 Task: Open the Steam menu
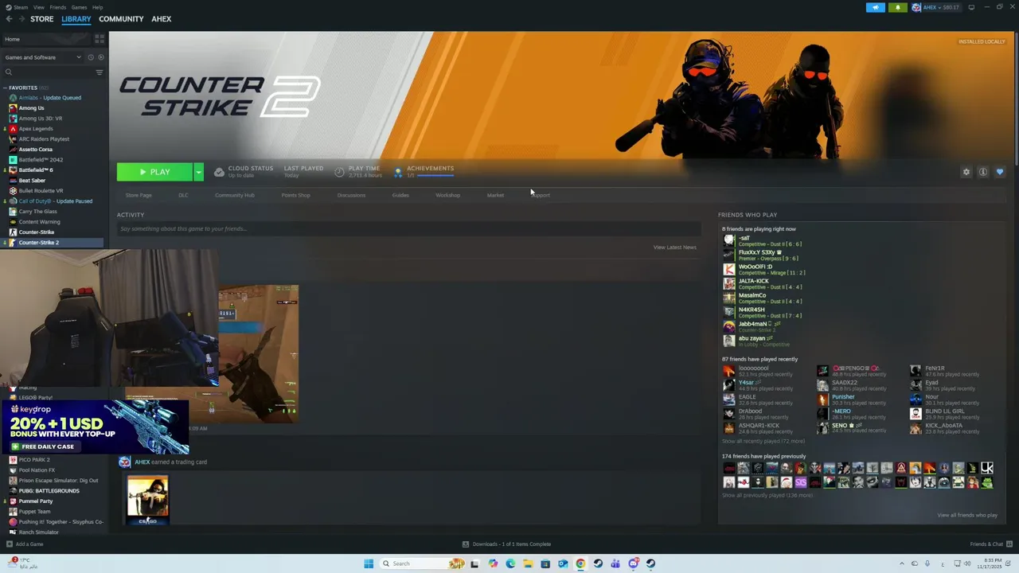point(21,7)
